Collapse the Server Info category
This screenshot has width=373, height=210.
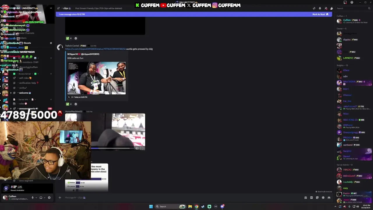[23, 99]
